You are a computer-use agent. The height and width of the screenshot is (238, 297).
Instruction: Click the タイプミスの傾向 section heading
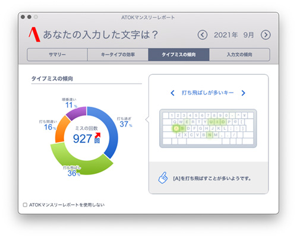point(52,78)
